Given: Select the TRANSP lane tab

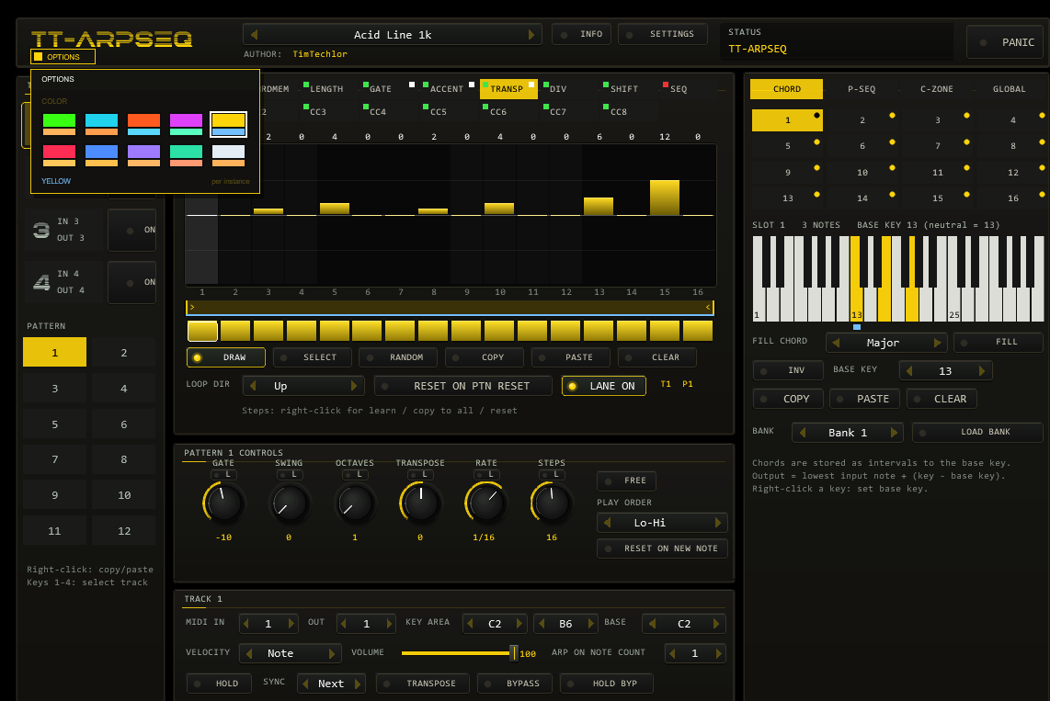Looking at the screenshot, I should click(x=508, y=89).
